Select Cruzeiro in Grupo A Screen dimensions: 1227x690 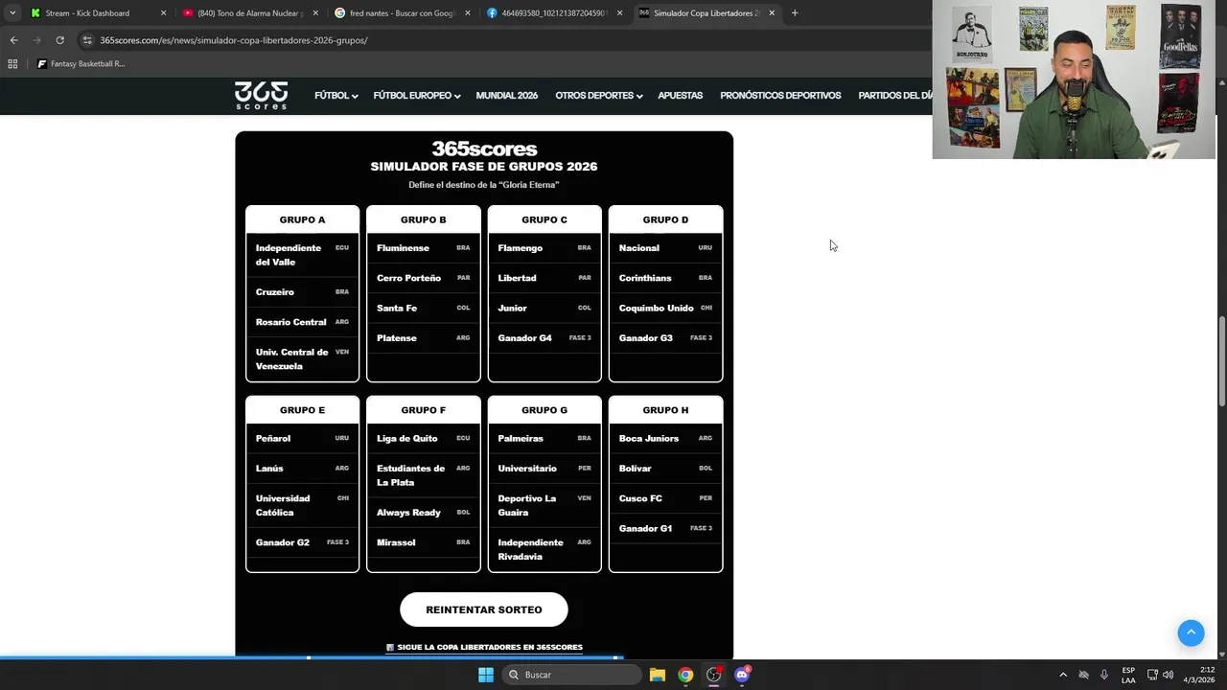coord(302,292)
